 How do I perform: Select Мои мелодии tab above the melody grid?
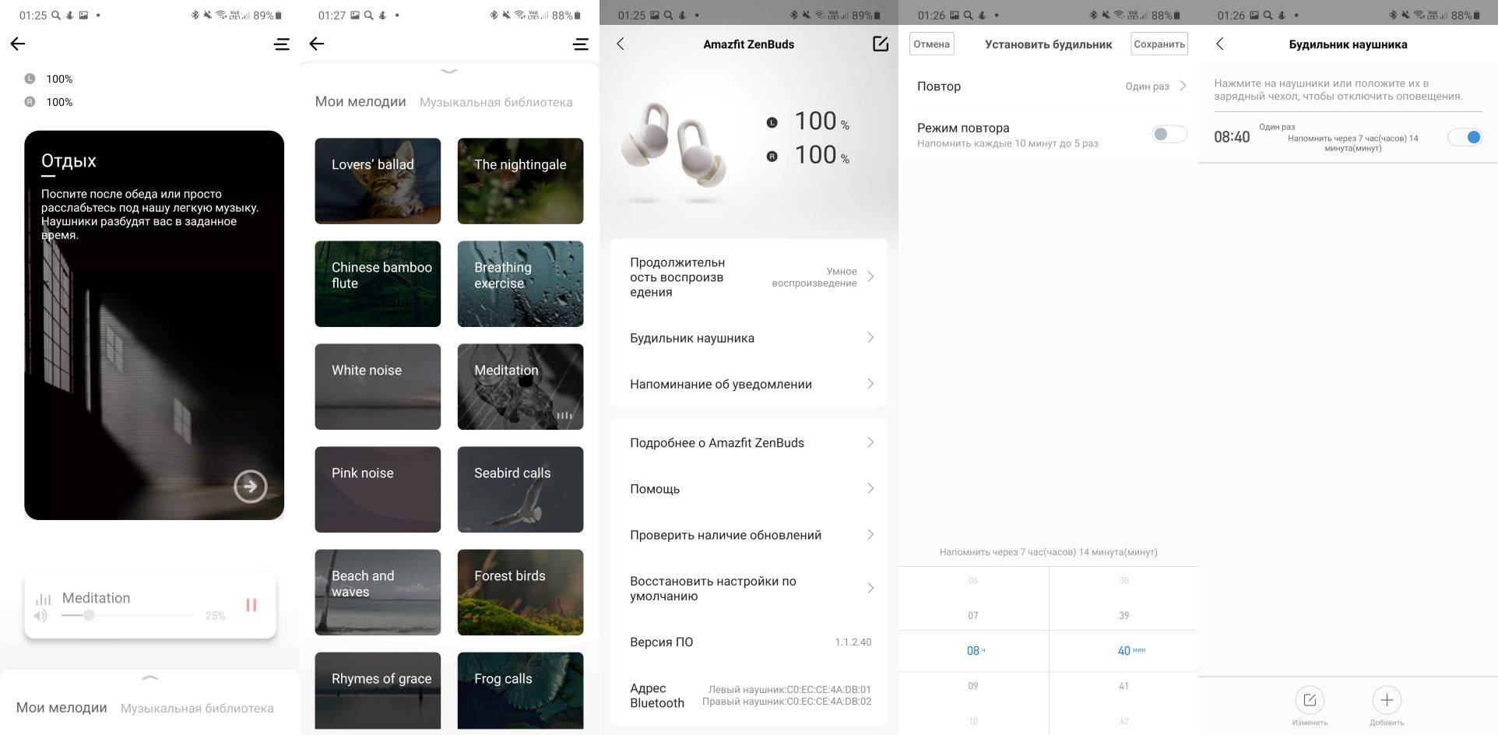click(360, 102)
